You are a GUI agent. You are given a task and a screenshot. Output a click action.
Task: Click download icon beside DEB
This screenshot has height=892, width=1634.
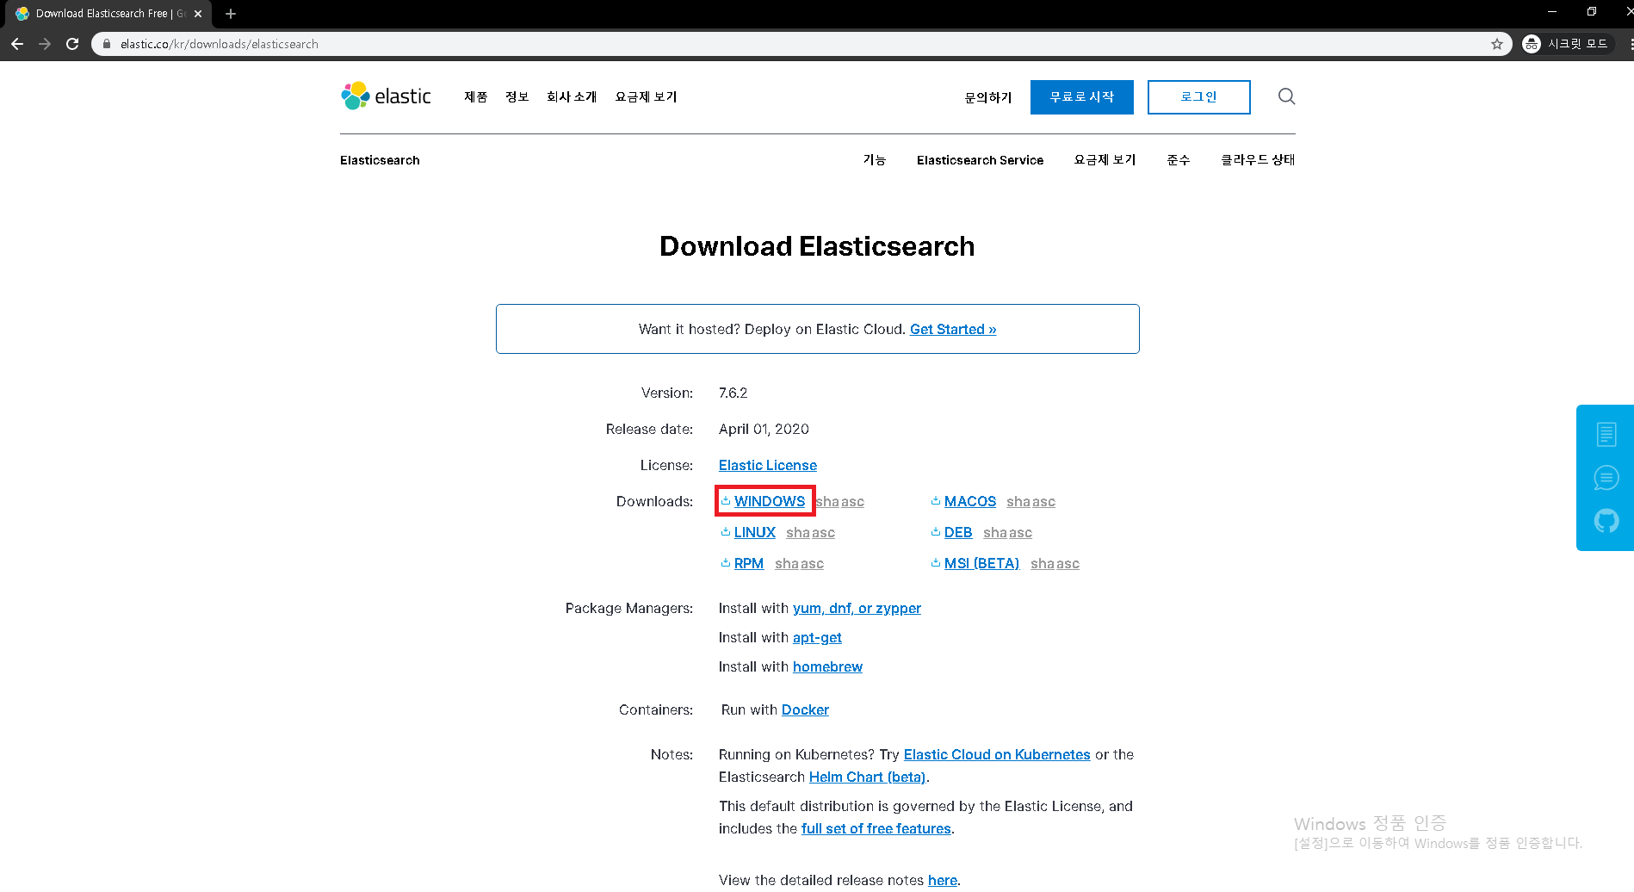tap(936, 531)
